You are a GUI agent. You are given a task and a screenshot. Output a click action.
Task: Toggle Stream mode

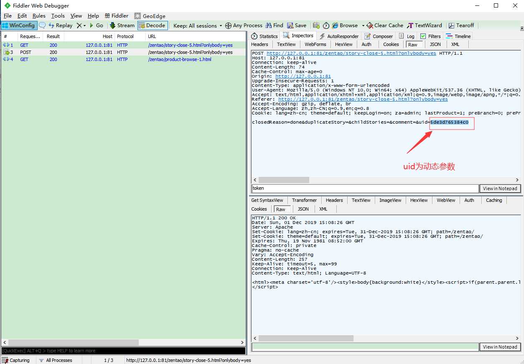122,25
